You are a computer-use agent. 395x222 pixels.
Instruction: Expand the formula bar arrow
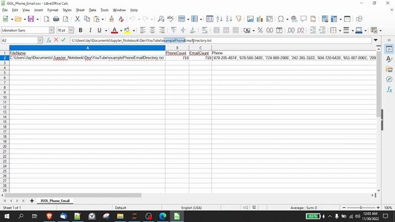376,40
